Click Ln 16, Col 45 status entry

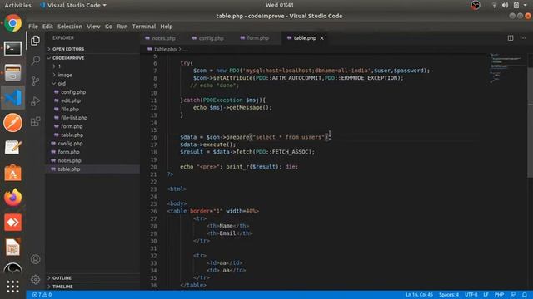click(x=419, y=295)
